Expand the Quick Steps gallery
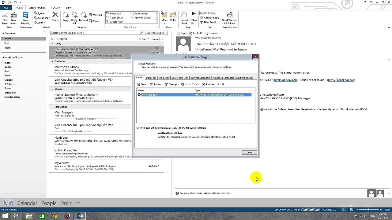Screen dimensions: 392x220 tap(156, 22)
